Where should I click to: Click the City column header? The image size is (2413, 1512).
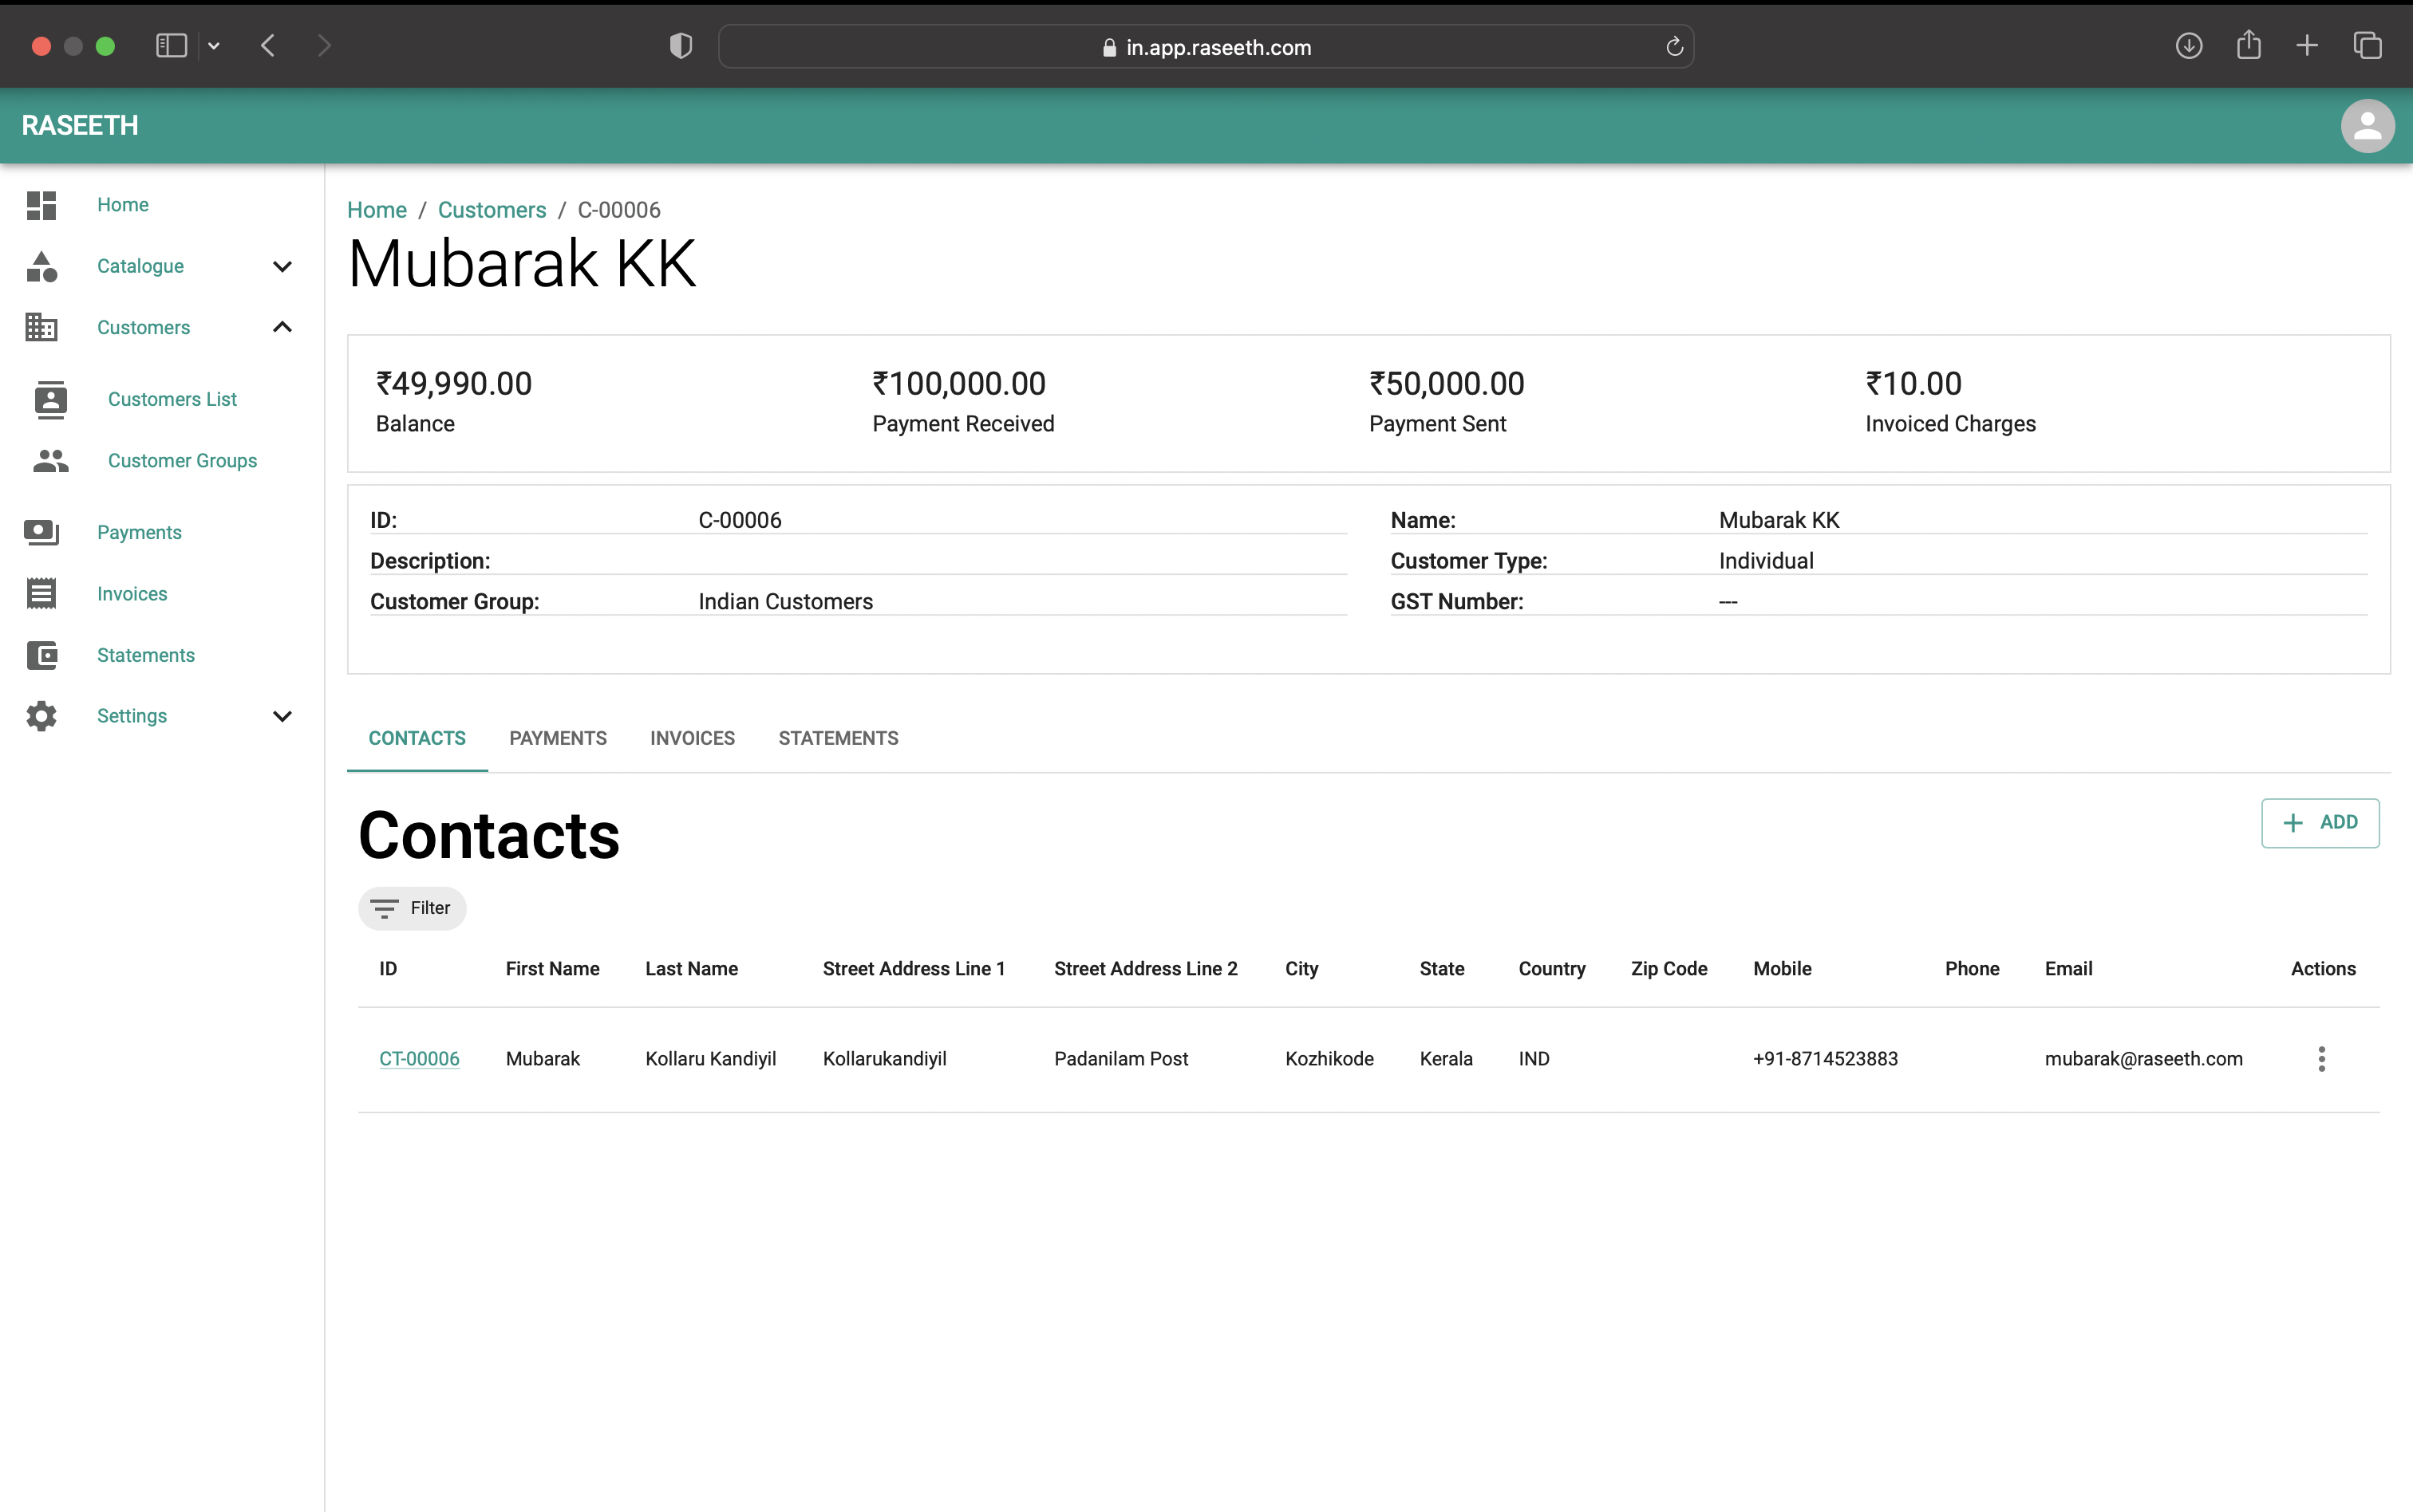coord(1301,969)
